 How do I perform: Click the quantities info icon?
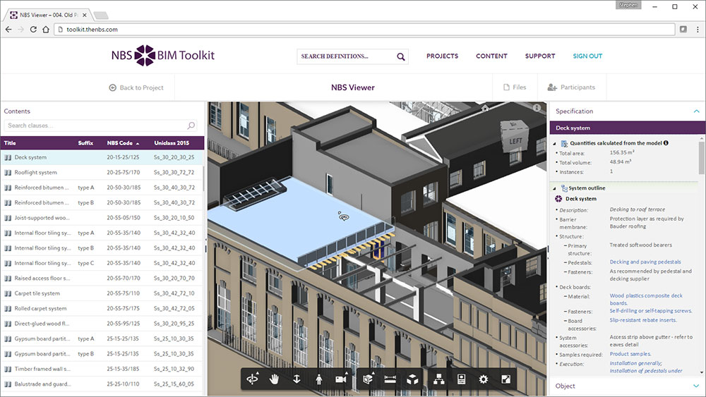(x=666, y=143)
